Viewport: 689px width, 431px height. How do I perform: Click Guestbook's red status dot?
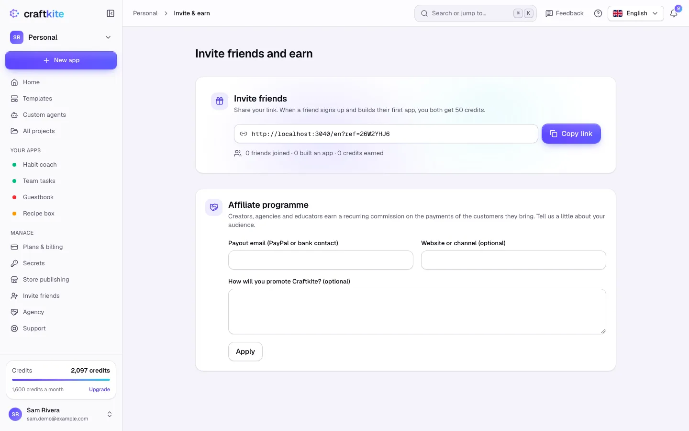click(14, 197)
